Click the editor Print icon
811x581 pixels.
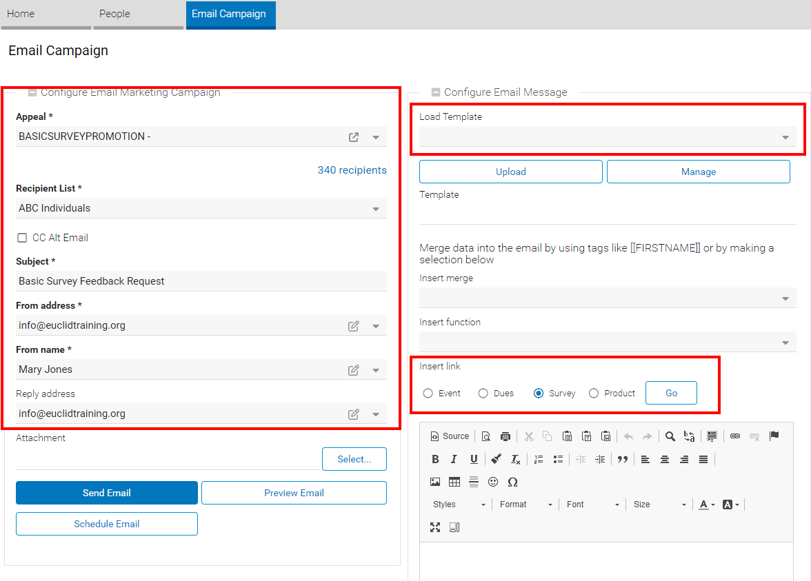(x=505, y=436)
